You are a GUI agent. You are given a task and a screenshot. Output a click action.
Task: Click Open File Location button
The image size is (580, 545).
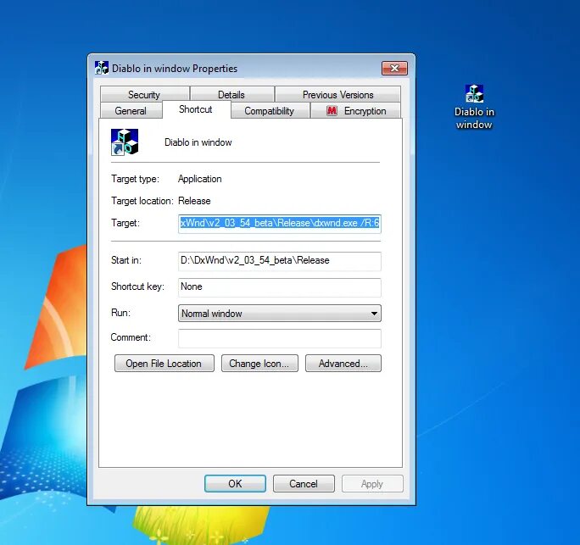click(x=165, y=364)
